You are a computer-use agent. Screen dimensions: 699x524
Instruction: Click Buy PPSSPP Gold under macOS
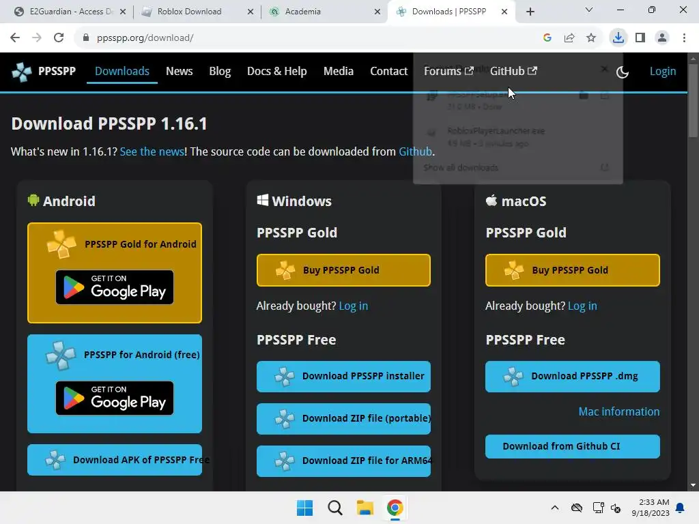(x=573, y=270)
